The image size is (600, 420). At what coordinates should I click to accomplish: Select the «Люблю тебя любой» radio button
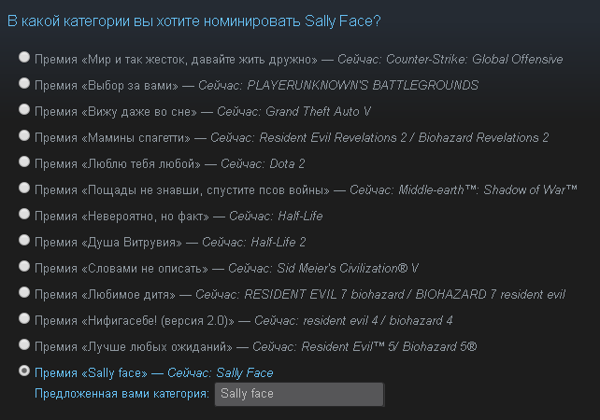pos(24,161)
